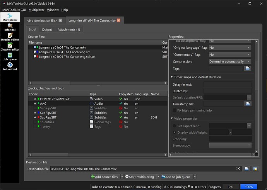267x190 pixels.
Task: Click the Delay (in ms) input field
Action: 228,85
